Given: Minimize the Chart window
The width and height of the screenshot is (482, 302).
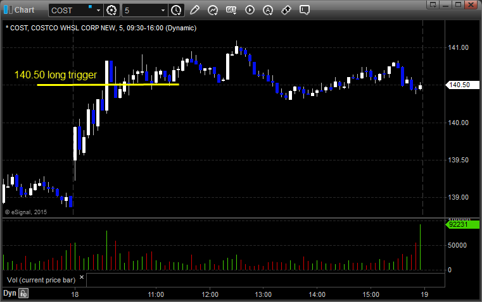Looking at the screenshot, I should (445, 4).
